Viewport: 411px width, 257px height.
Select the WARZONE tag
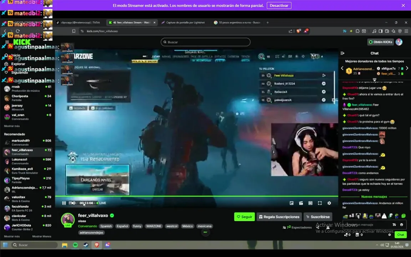(154, 226)
